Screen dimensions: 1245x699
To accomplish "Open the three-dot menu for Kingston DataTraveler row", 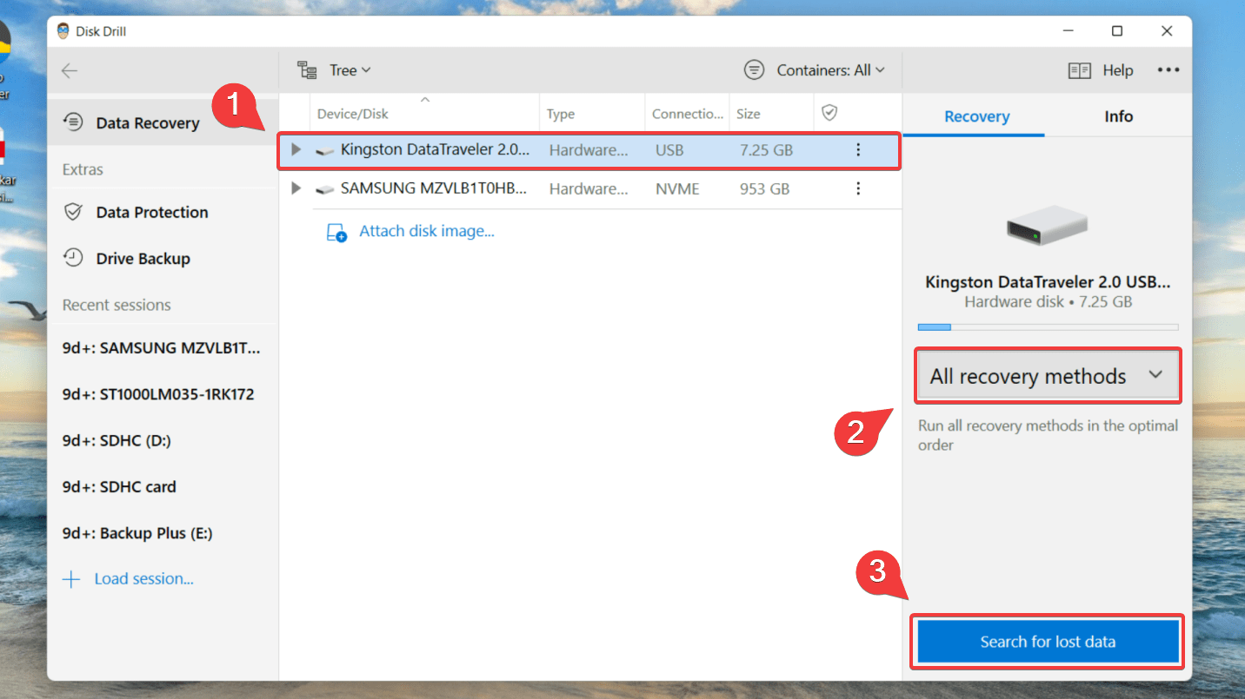I will [858, 150].
